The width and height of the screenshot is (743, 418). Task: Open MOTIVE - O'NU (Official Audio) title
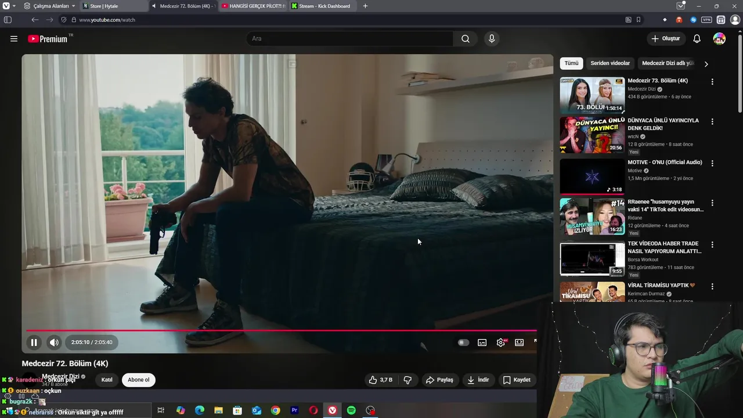point(665,163)
